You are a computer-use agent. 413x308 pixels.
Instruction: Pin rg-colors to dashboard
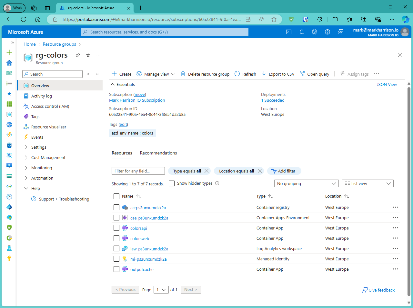point(78,55)
